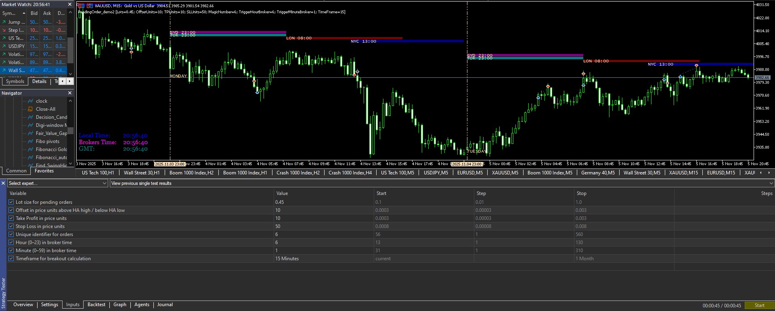This screenshot has height=311, width=775.
Task: Close the Market Watch panel
Action: coord(69,4)
